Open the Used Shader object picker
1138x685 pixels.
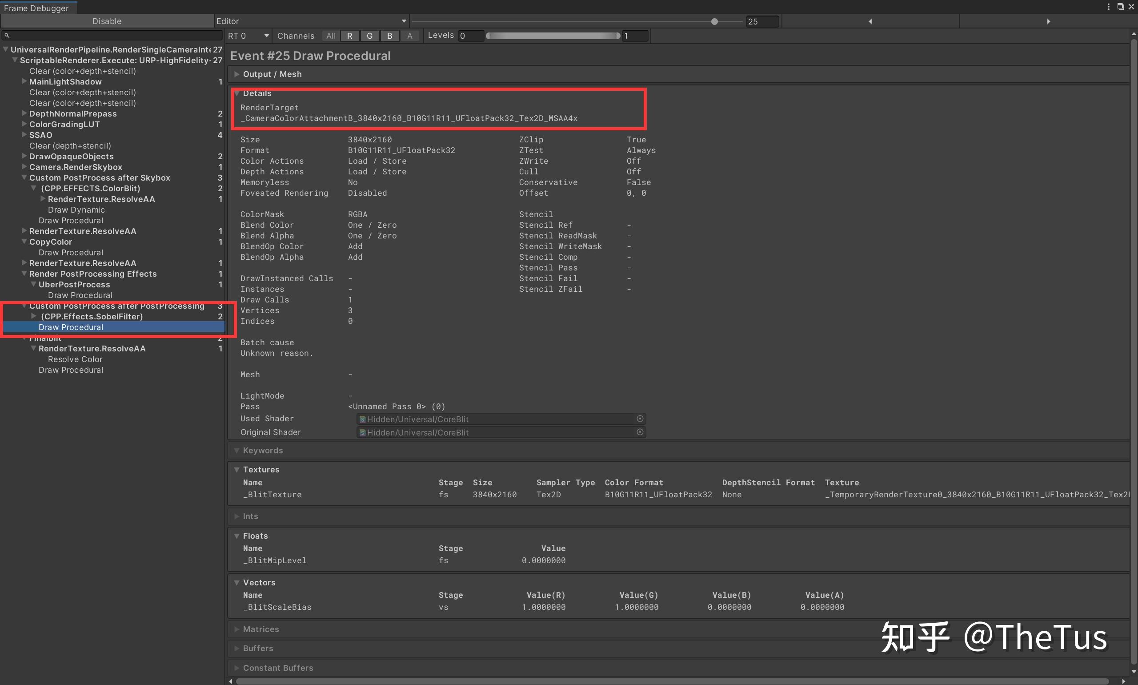(x=640, y=419)
